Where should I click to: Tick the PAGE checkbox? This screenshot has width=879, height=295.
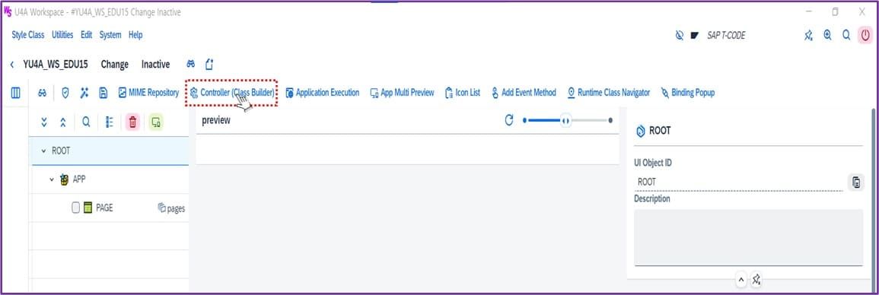[x=75, y=208]
